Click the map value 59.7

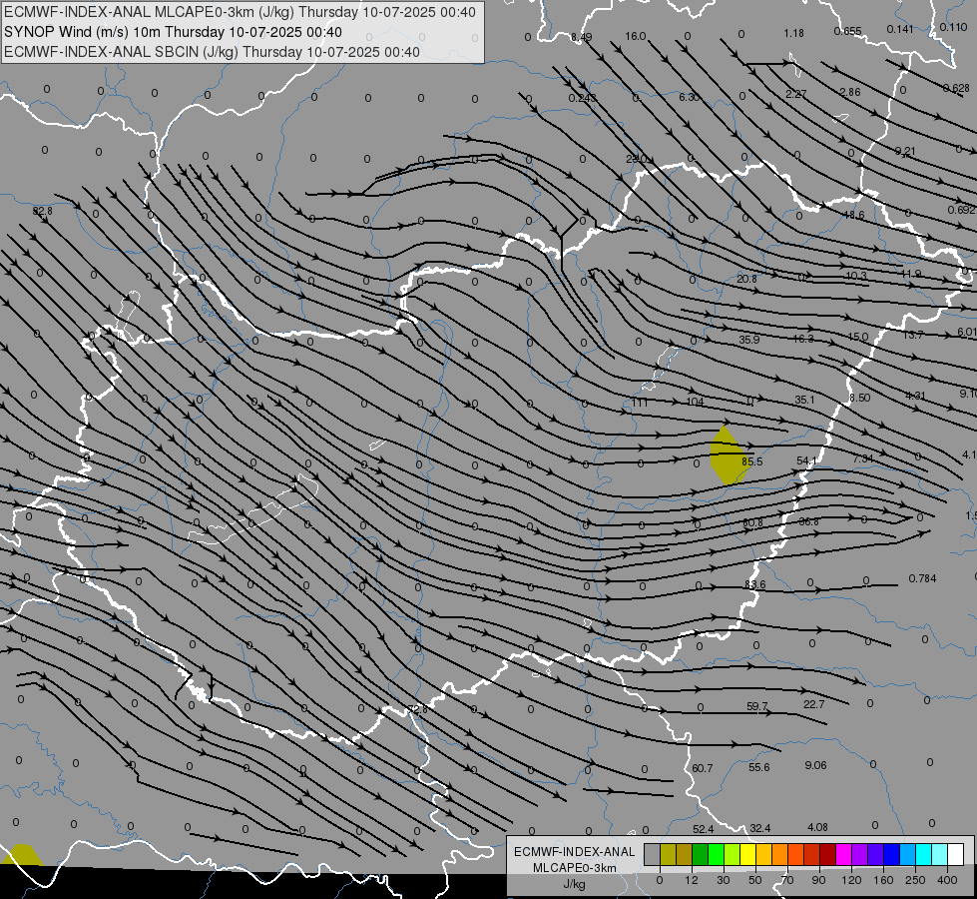(x=757, y=706)
